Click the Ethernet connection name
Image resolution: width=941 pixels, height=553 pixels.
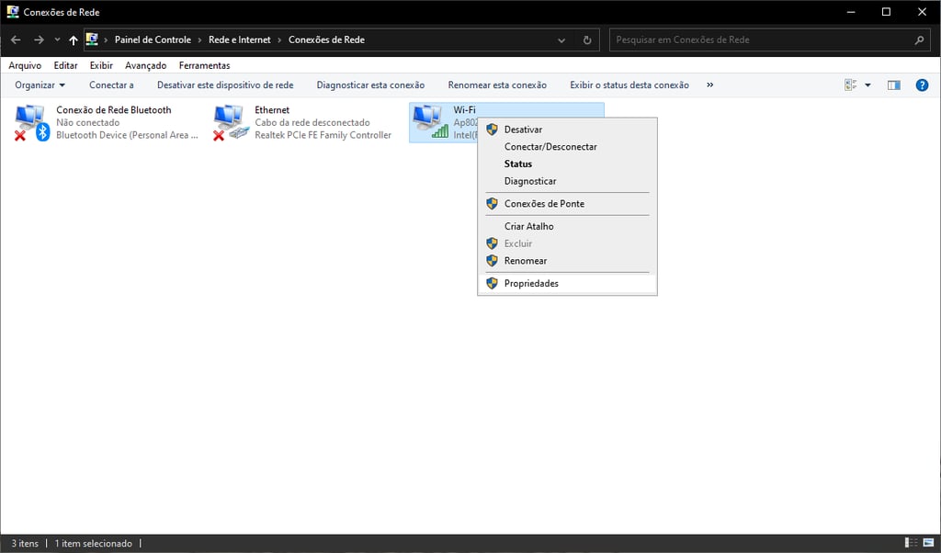[272, 109]
